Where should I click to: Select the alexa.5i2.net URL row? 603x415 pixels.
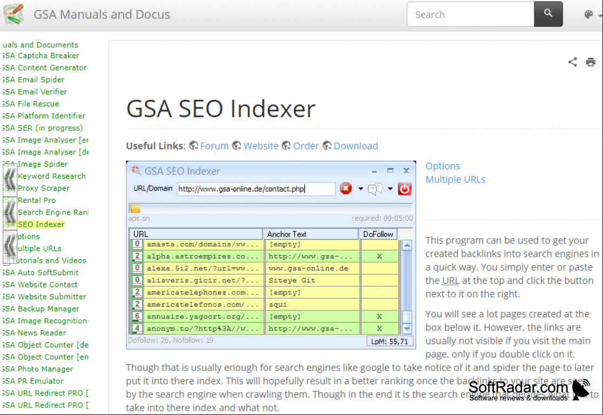click(265, 268)
